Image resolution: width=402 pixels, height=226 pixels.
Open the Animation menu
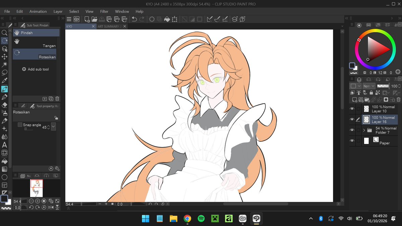tap(38, 11)
